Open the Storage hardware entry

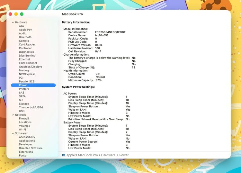pos(24,104)
